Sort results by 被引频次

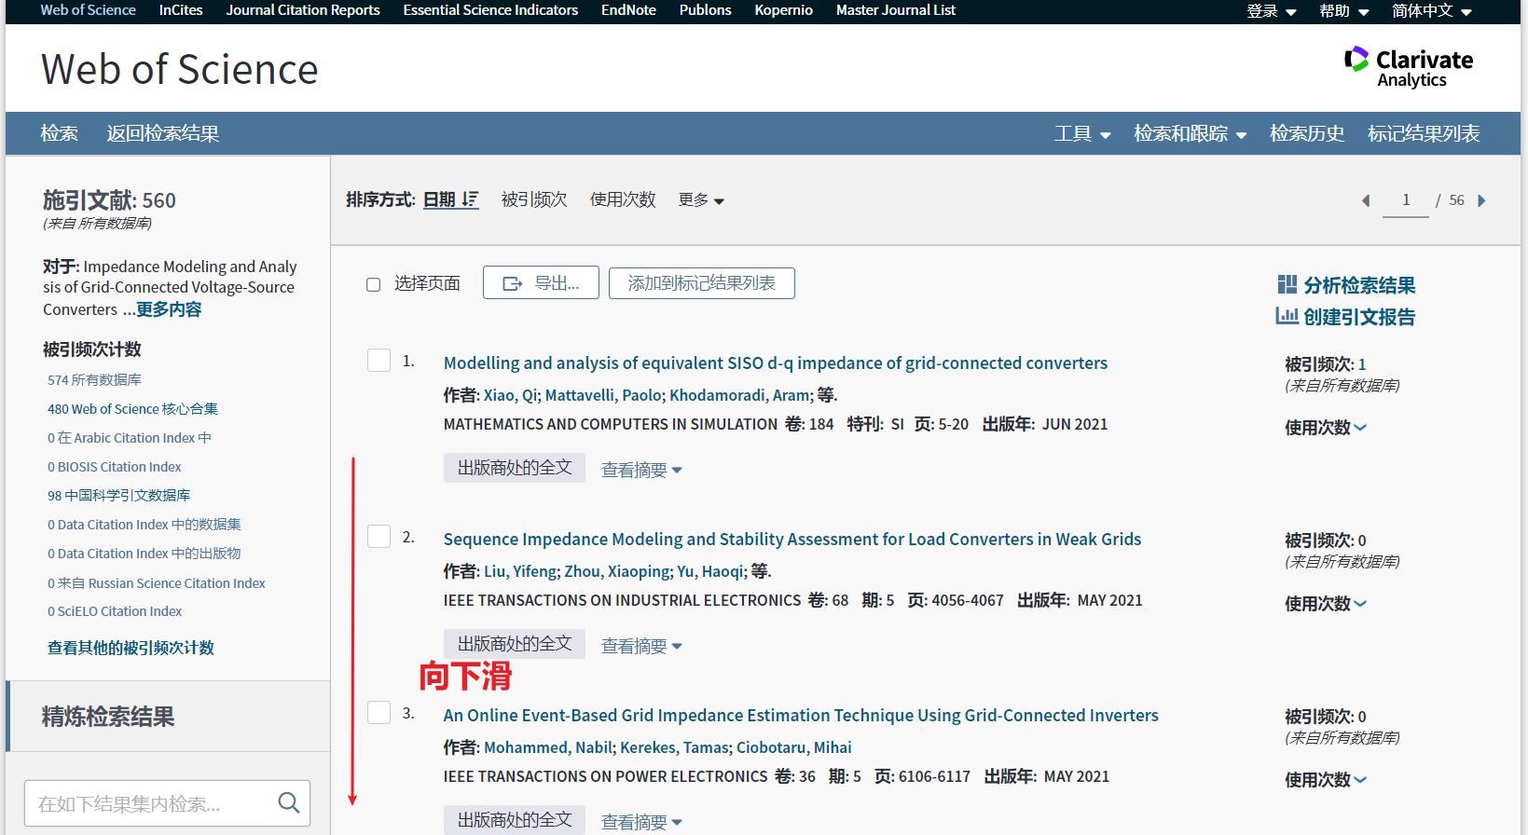534,199
